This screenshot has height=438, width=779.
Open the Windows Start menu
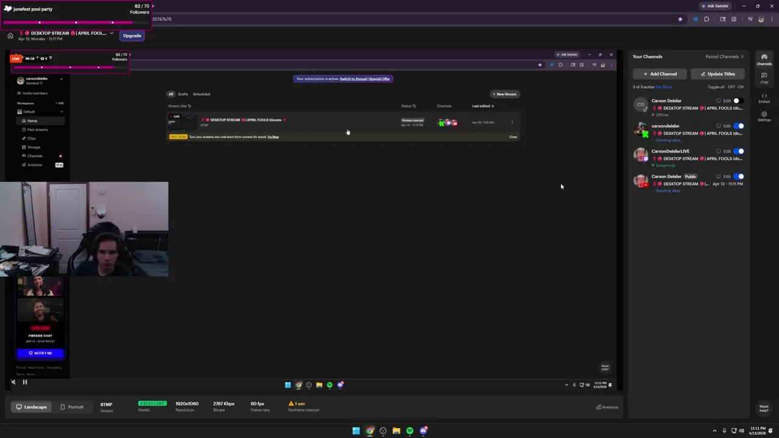(356, 431)
